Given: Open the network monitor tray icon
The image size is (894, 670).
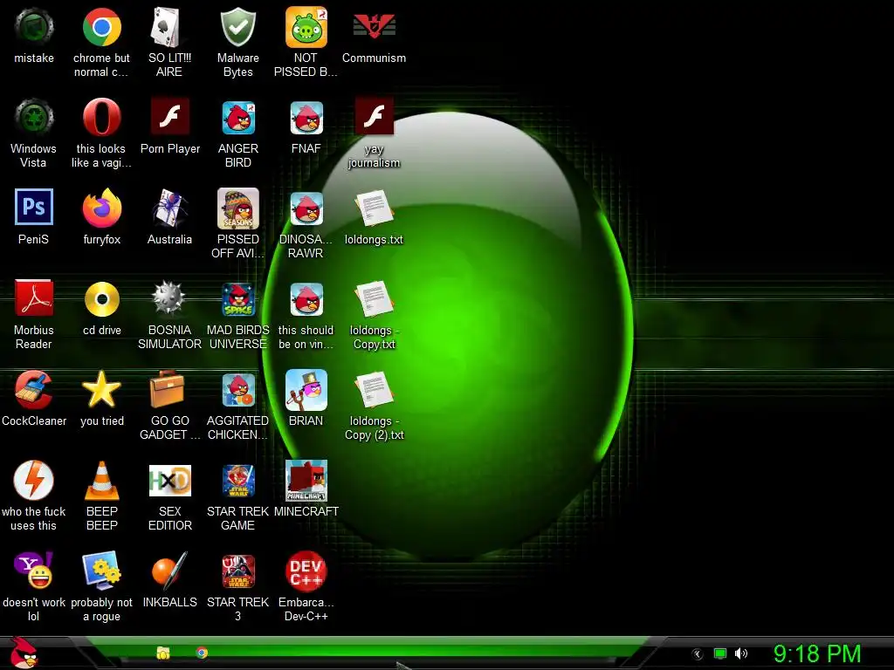Looking at the screenshot, I should pyautogui.click(x=720, y=653).
